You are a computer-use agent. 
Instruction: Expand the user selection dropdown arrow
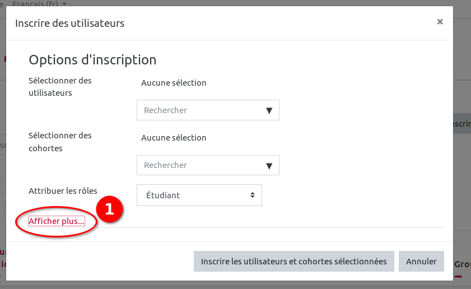(x=269, y=110)
